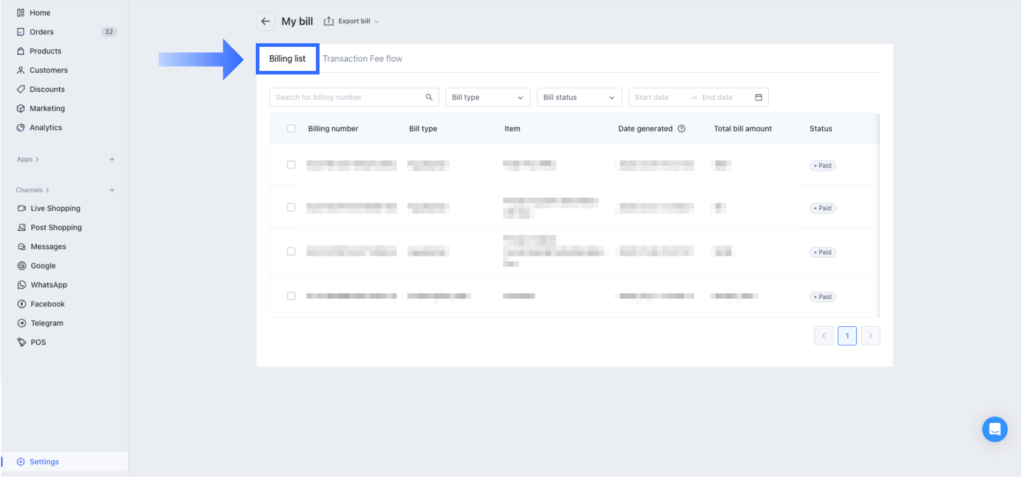
Task: Click the Telegram channel icon
Action: 22,323
